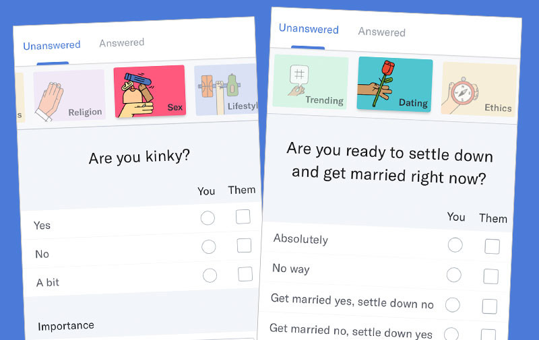Image resolution: width=539 pixels, height=340 pixels.
Task: Select 'Absolutely' radio for marriage question
Action: click(455, 244)
